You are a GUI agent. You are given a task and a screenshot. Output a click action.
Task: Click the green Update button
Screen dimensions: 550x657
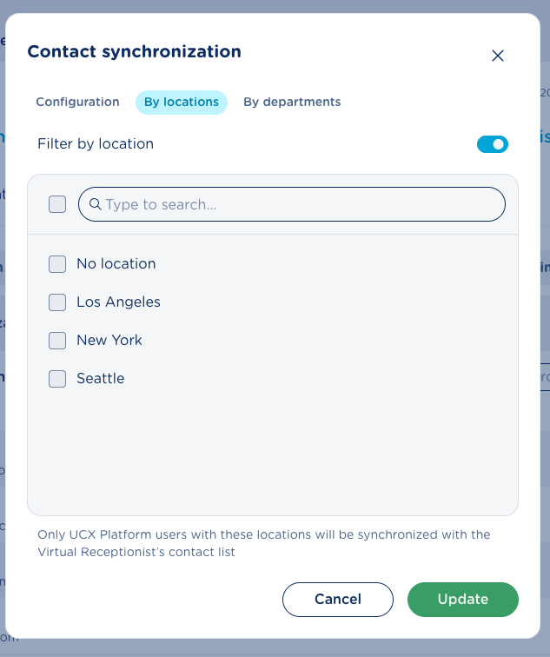462,599
